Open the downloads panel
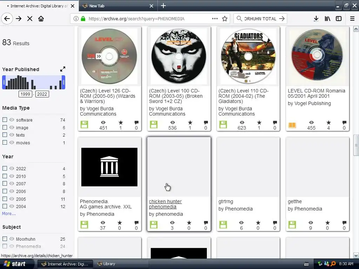 pyautogui.click(x=316, y=19)
